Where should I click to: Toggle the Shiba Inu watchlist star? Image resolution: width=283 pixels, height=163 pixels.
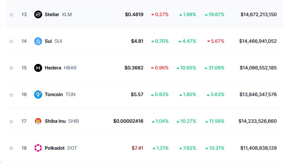coord(11,121)
